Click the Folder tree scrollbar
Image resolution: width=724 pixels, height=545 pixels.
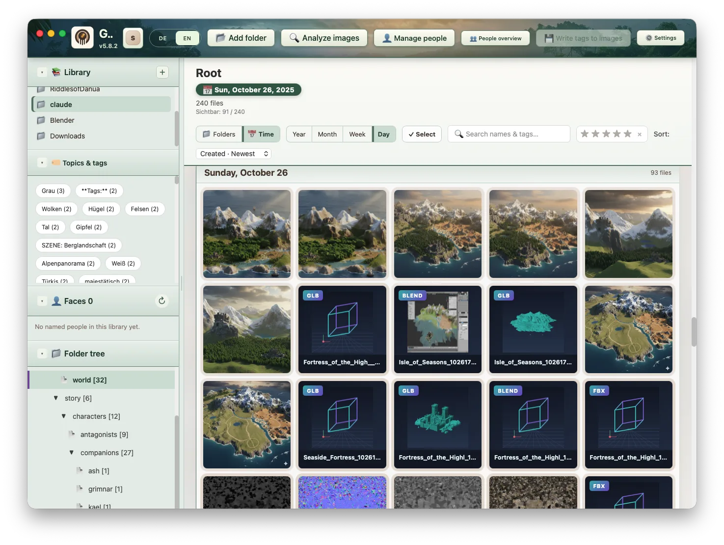177,462
